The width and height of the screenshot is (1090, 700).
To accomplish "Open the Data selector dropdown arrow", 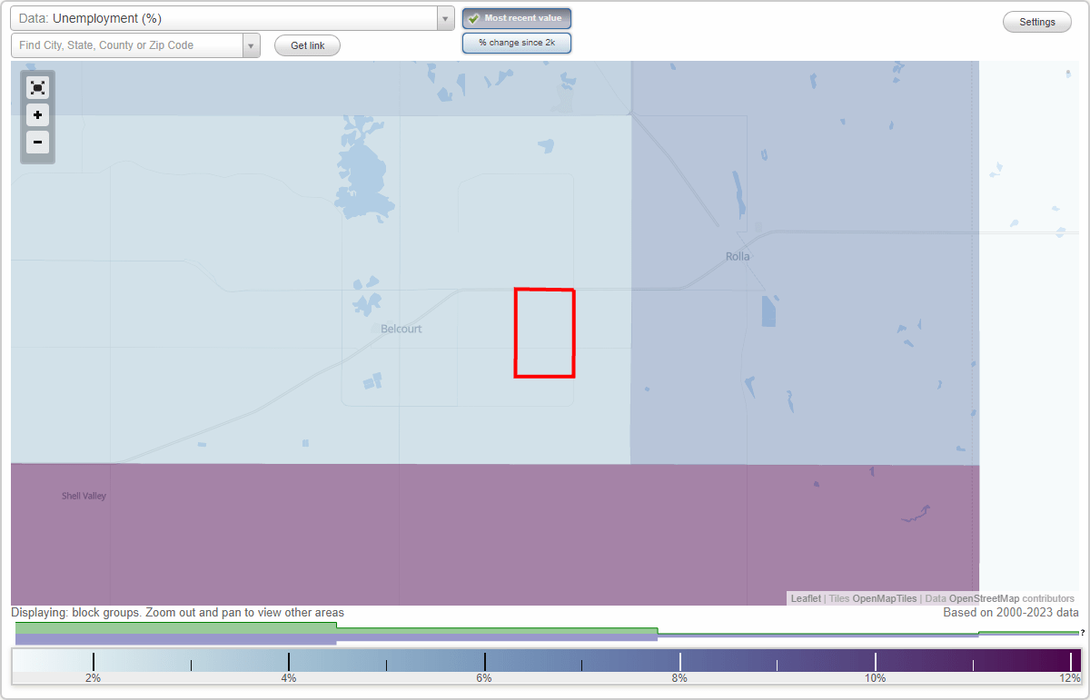I will click(445, 18).
